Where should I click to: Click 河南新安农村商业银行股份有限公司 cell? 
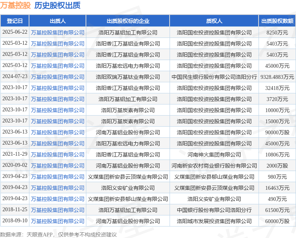tap(214, 166)
